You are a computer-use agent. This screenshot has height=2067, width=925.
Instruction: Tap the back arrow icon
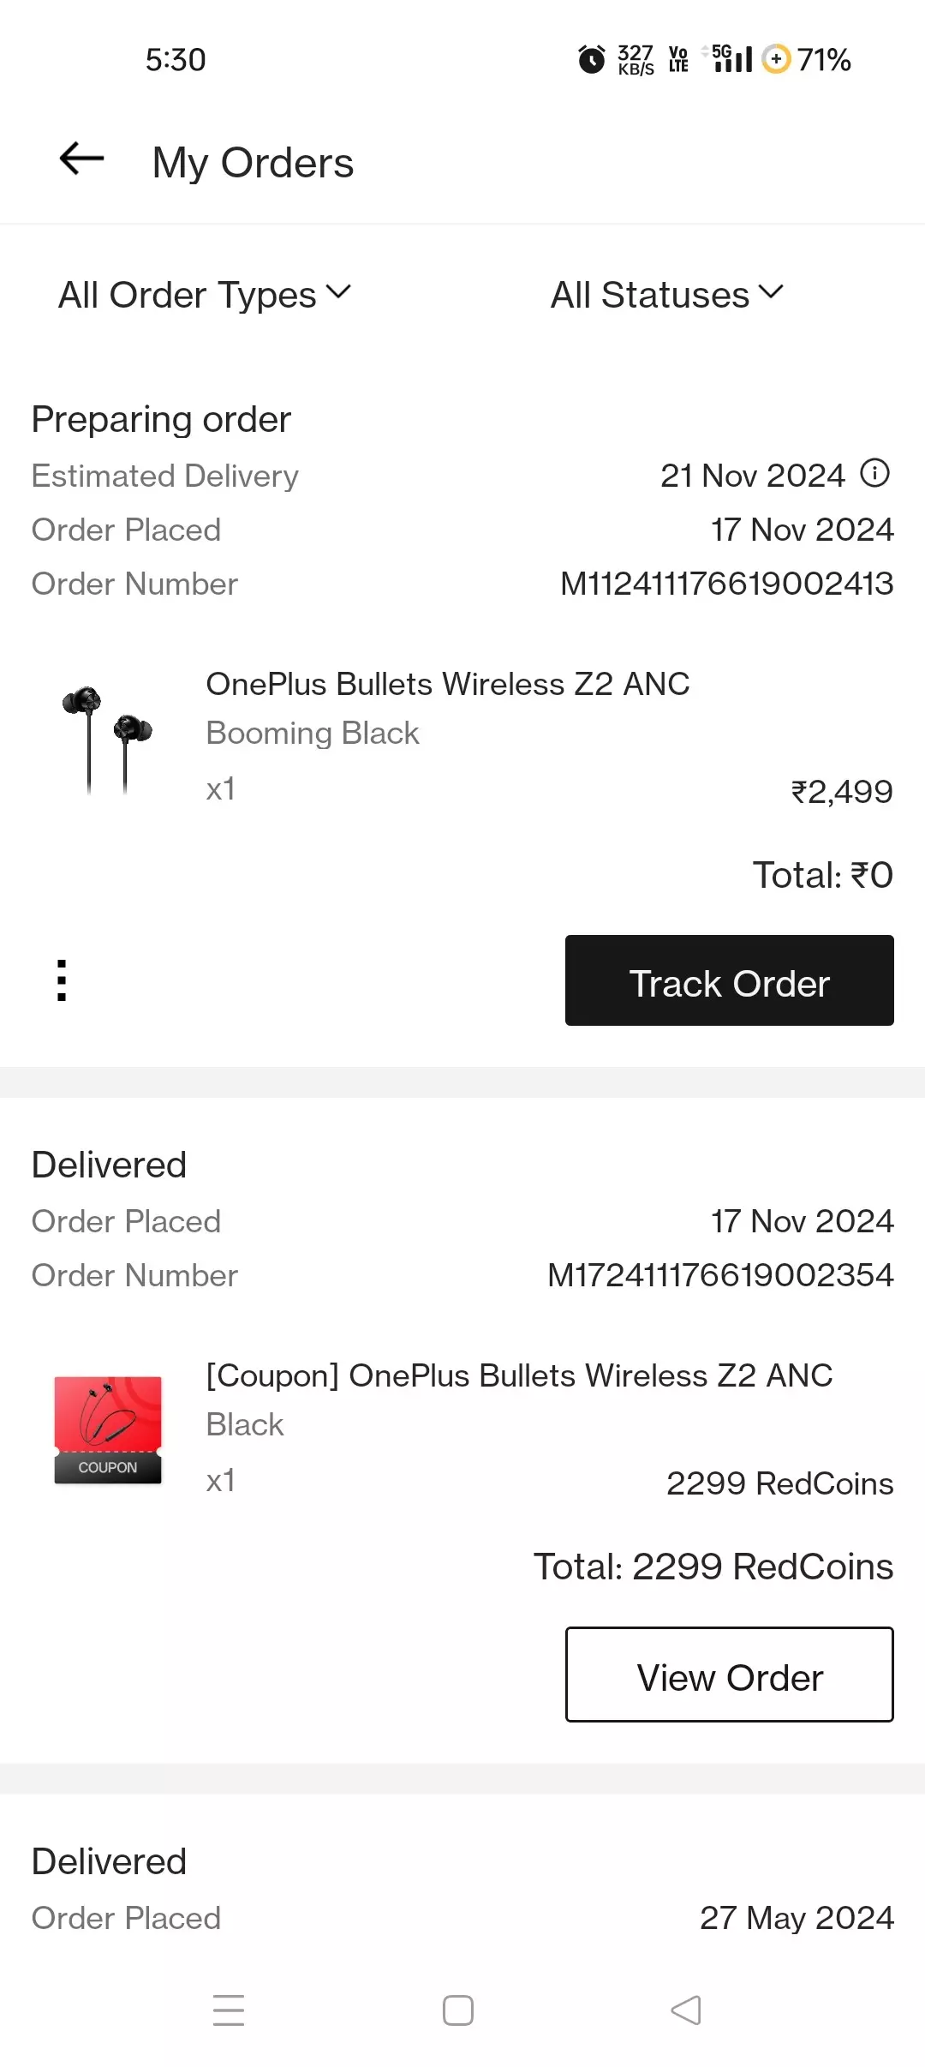coord(81,159)
